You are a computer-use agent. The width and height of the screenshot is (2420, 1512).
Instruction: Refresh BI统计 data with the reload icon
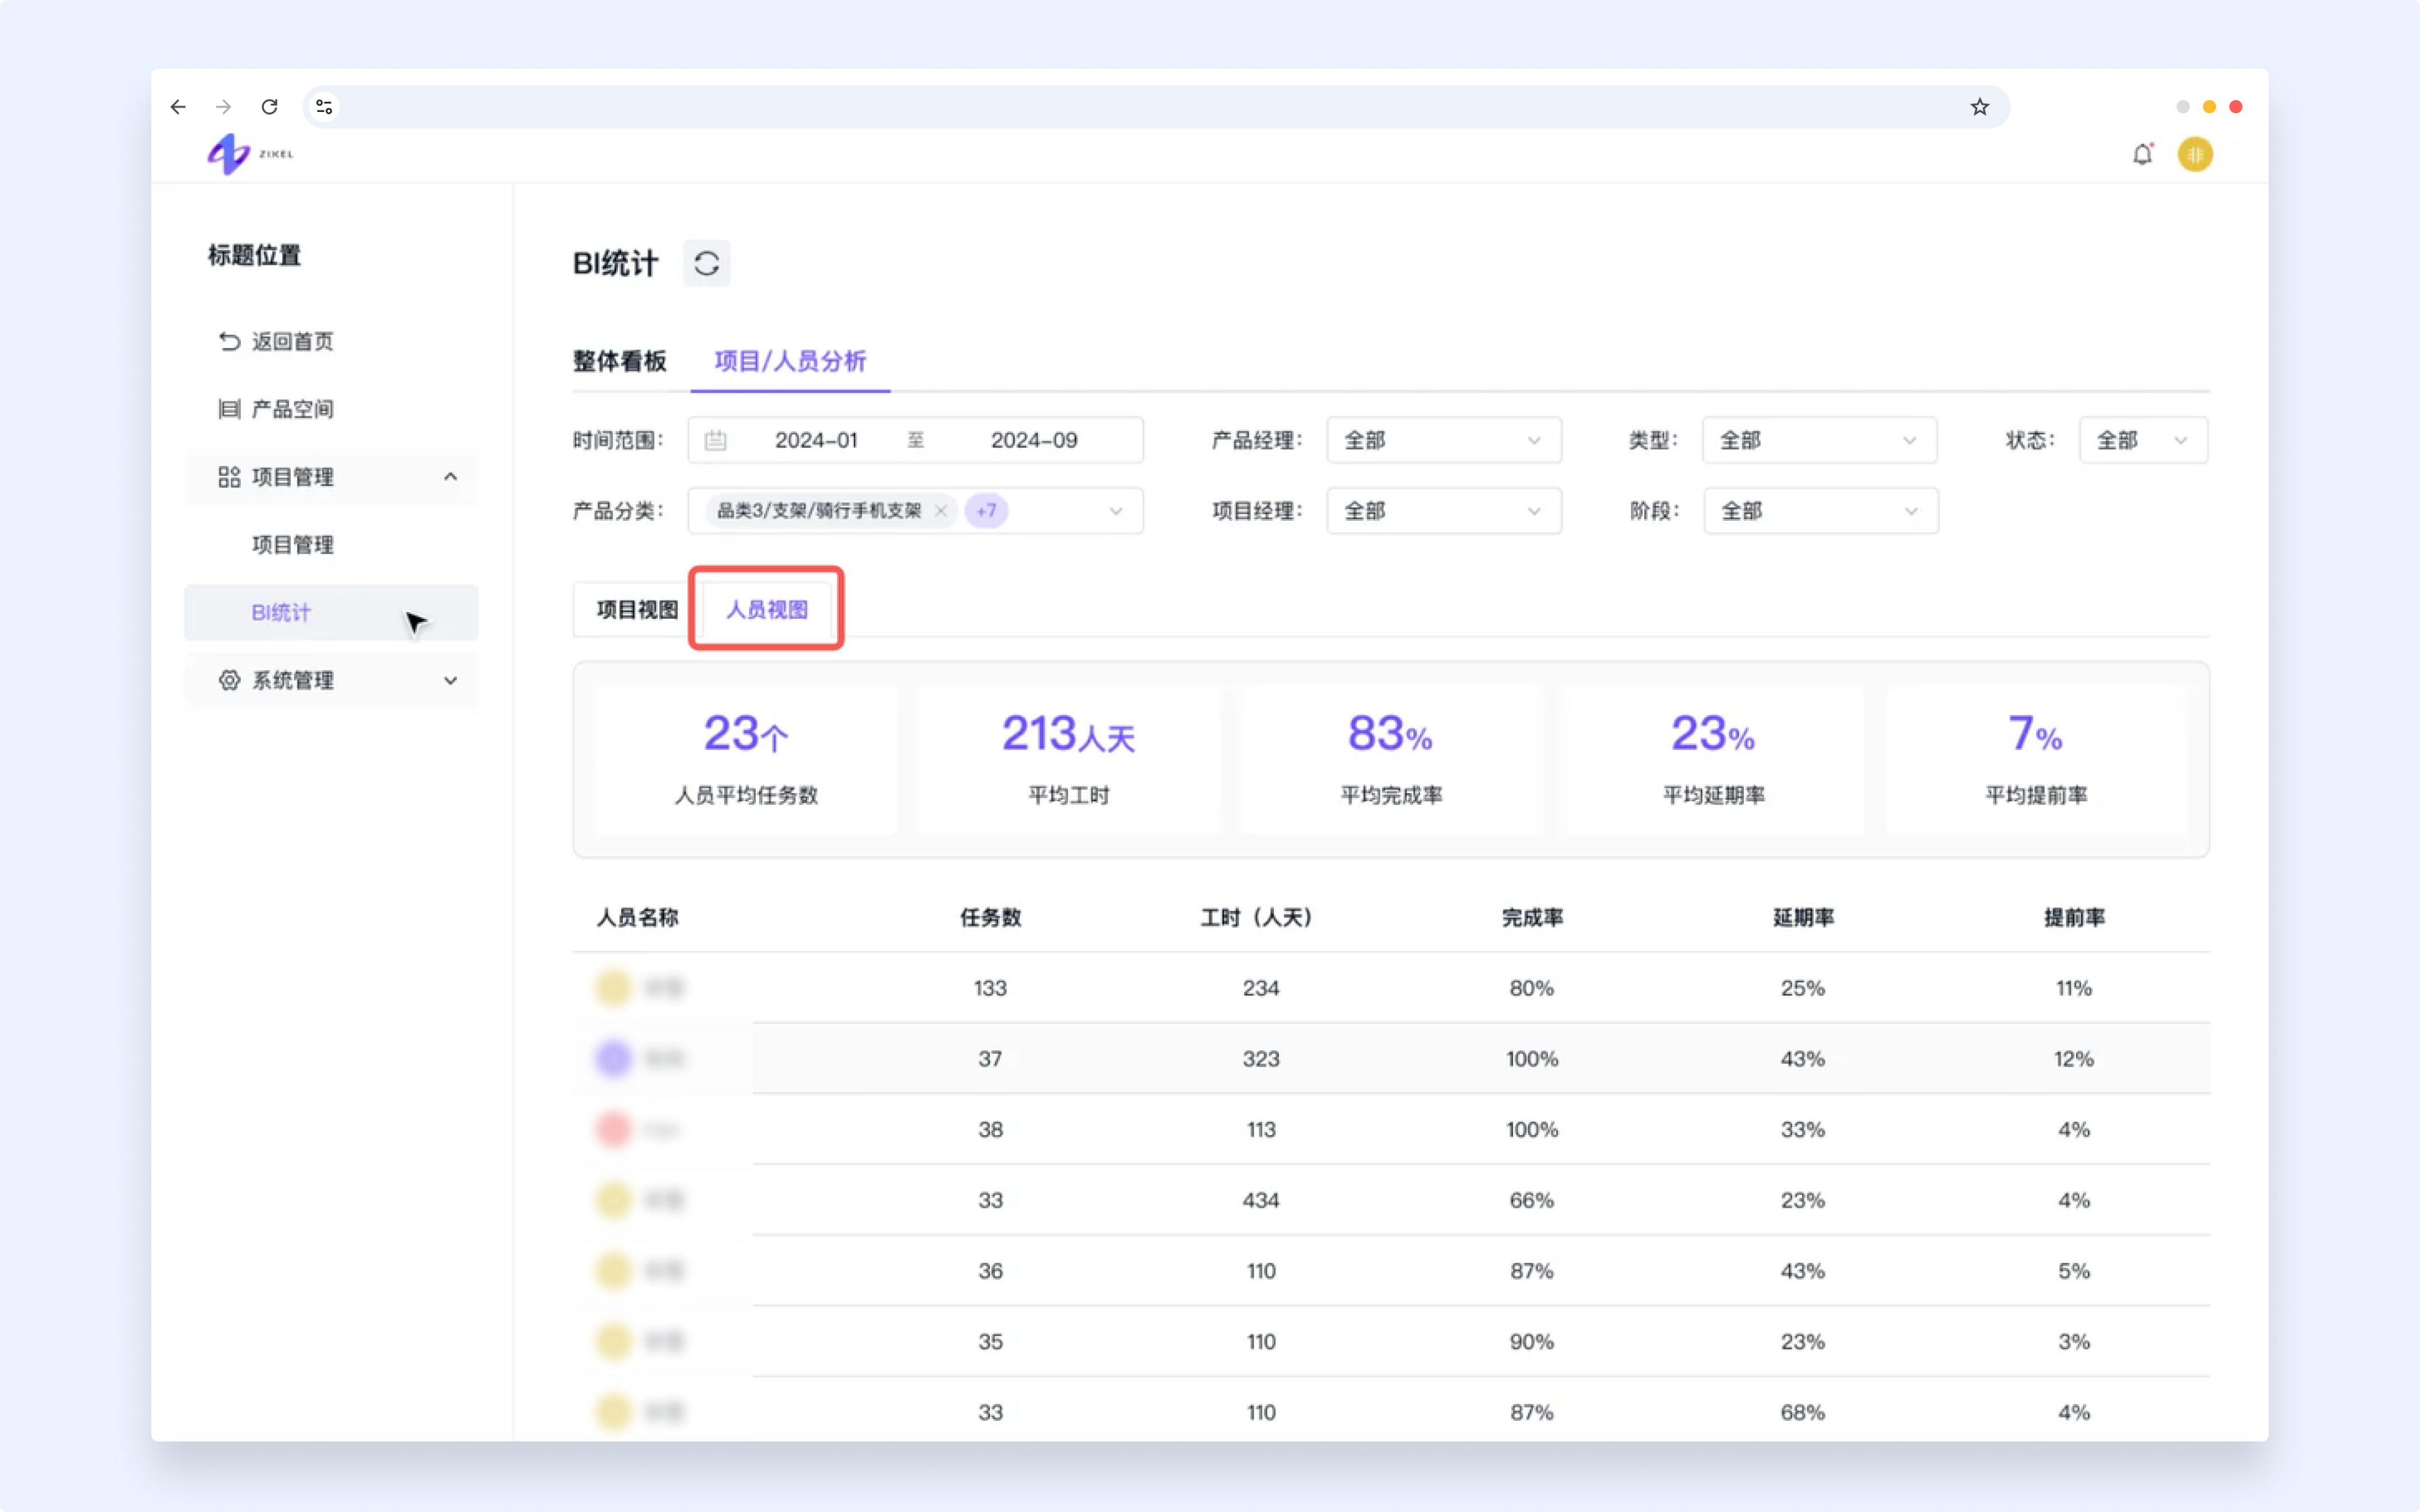pos(706,263)
